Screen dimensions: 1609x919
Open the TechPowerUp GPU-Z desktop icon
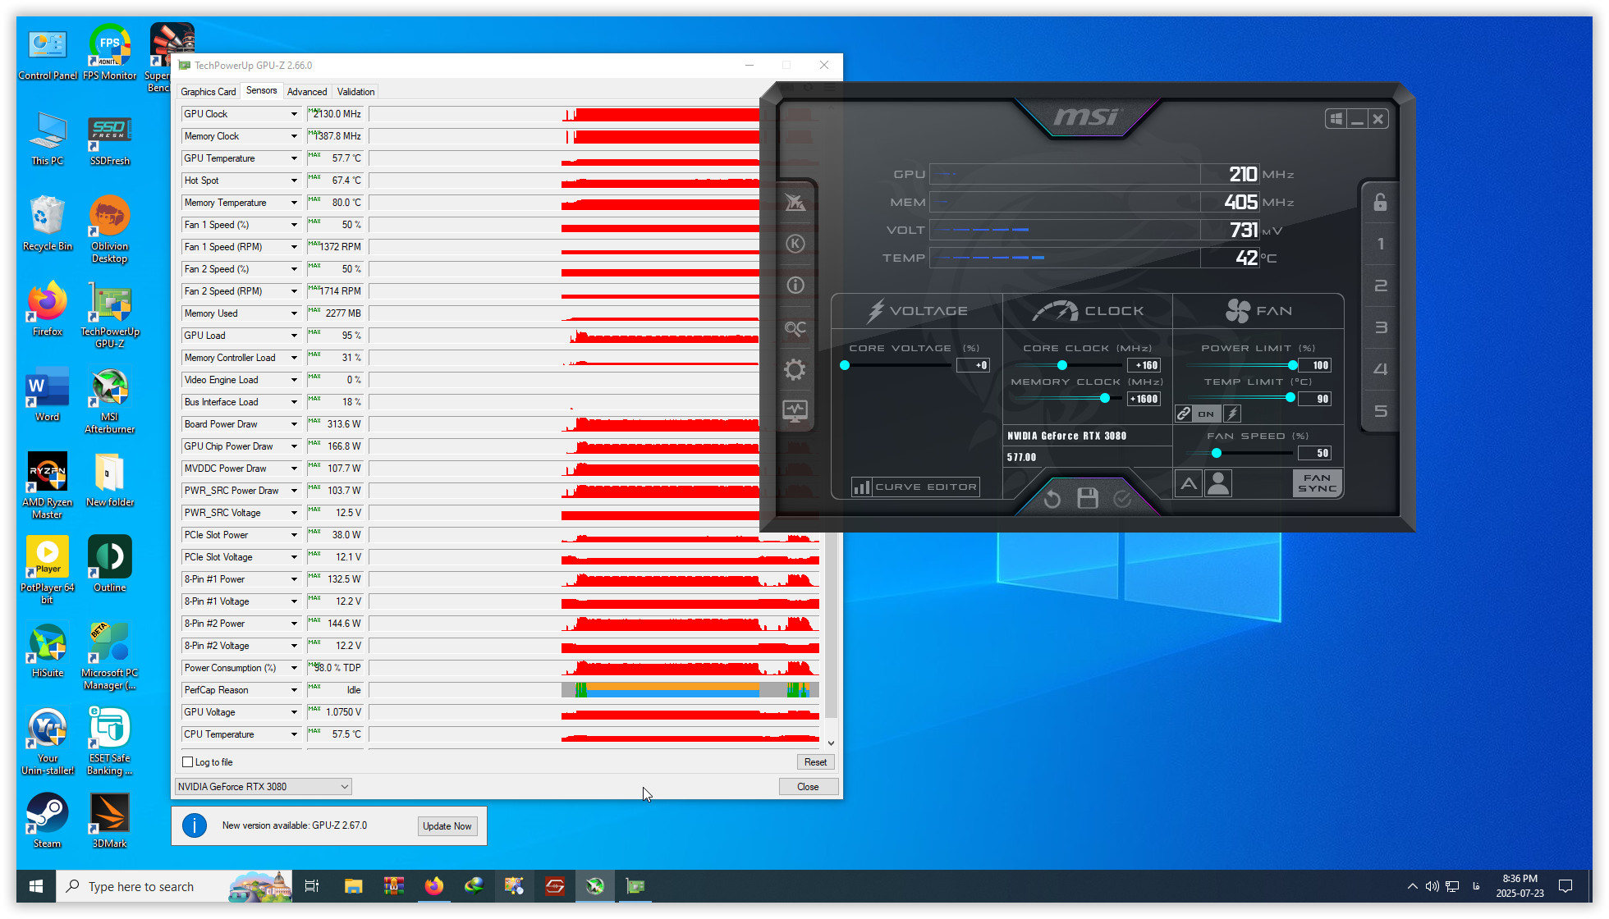click(x=110, y=316)
